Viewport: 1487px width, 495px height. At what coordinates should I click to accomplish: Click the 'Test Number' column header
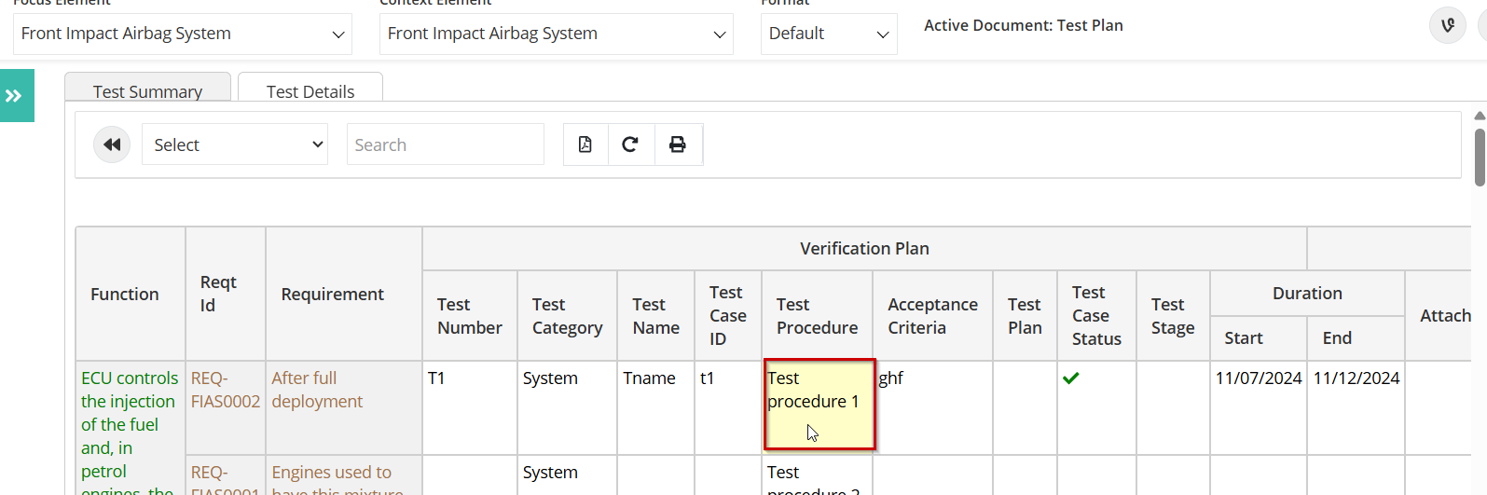coord(469,316)
